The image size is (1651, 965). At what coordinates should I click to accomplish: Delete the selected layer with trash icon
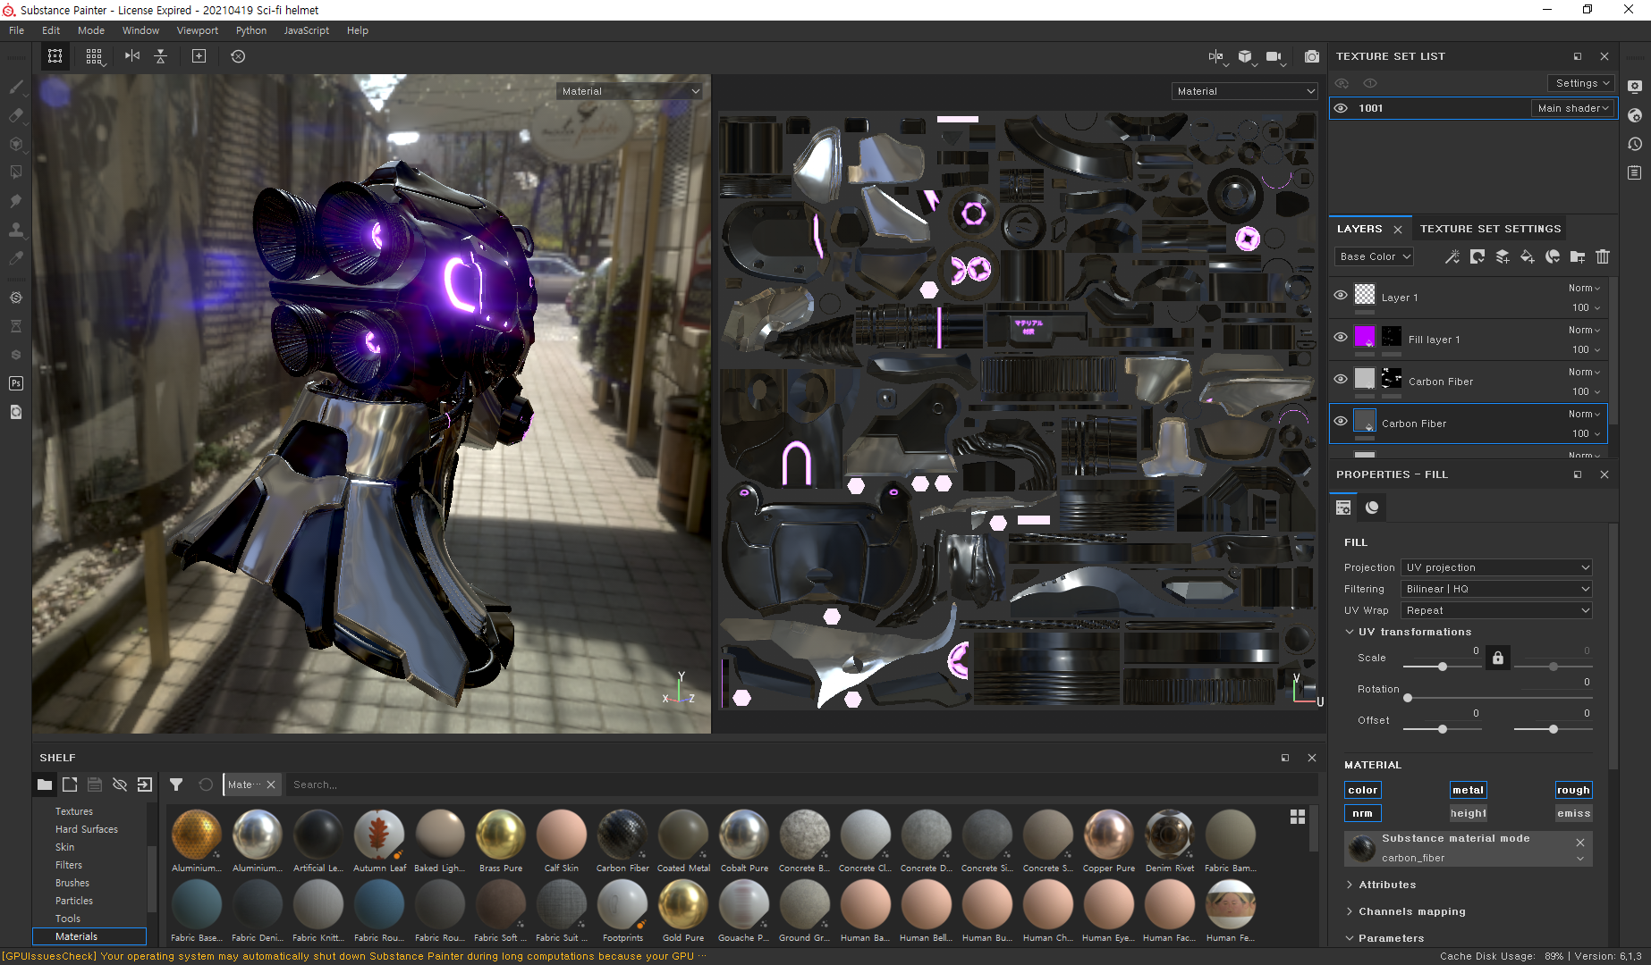pos(1603,256)
